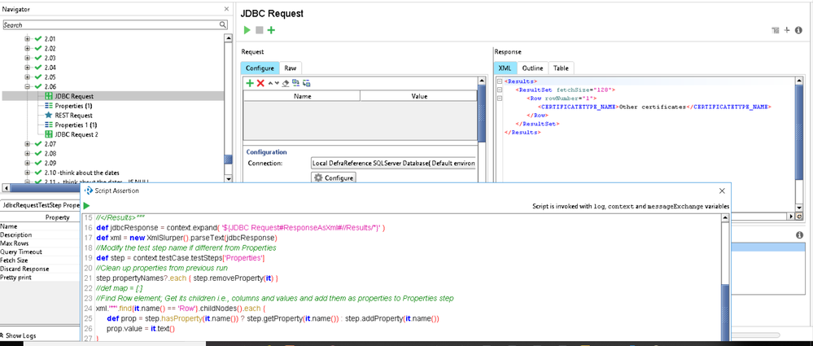This screenshot has height=346, width=813.
Task: Collapse the 2.06 test case node
Action: tap(28, 86)
